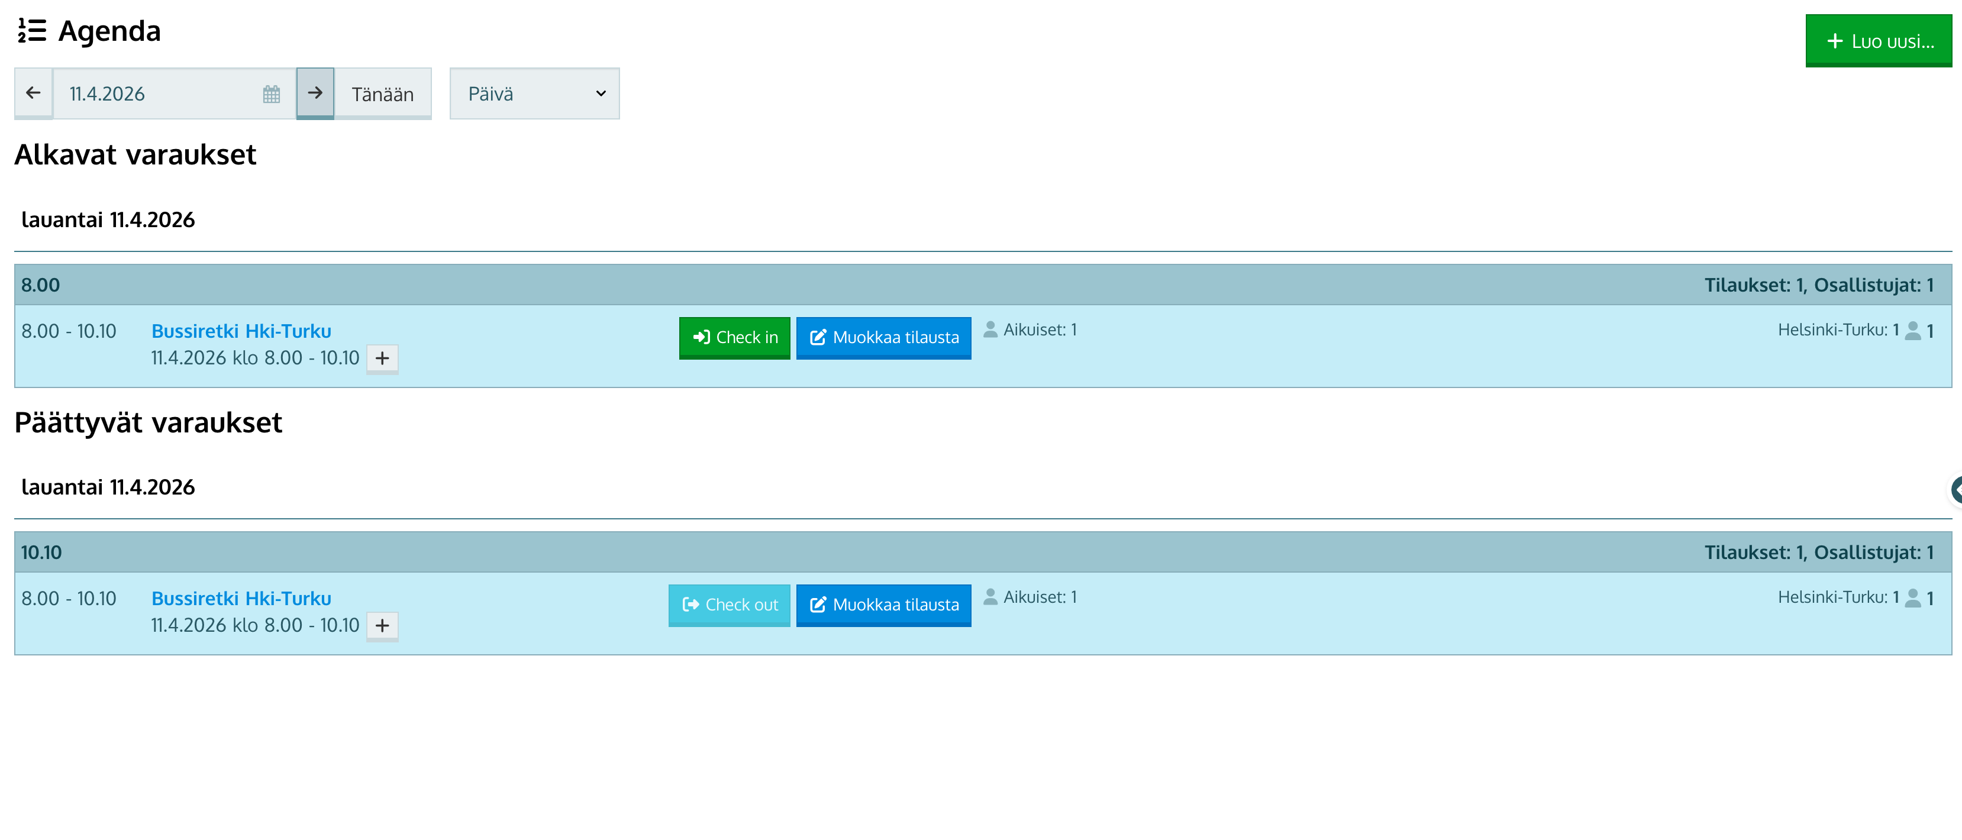Click Helsinki-Turku: 1 in starting booking row
Viewport: 1962px width, 840px height.
[x=1838, y=329]
